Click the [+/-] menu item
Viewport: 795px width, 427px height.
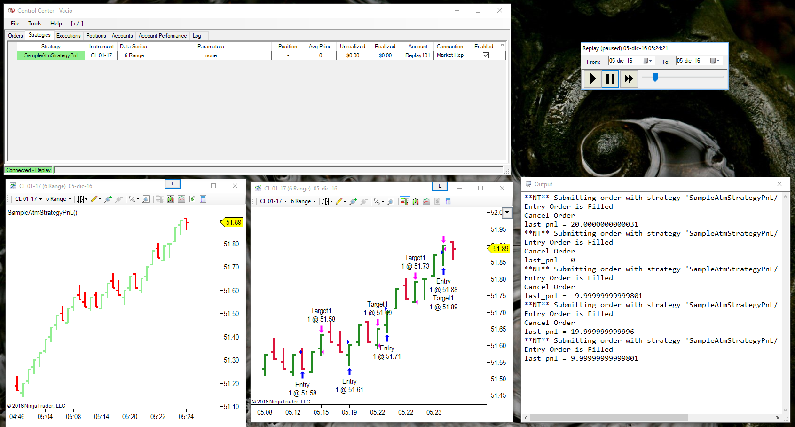tap(77, 24)
